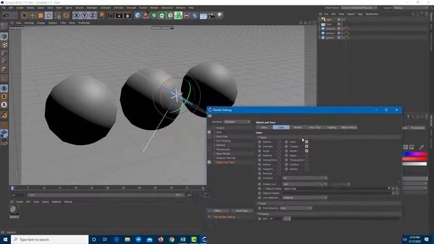Toggle the Z axis lock

coord(92,16)
